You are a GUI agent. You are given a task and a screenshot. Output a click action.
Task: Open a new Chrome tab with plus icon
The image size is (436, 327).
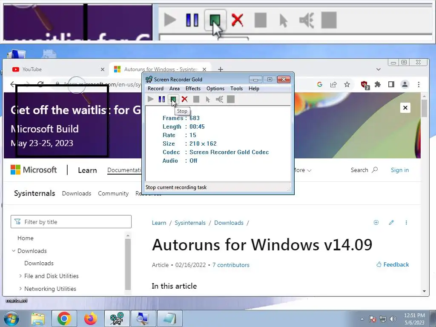click(220, 69)
